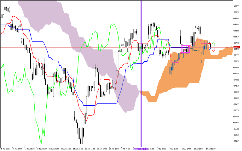
Task: Click the 380.30 price scale label
Action: point(237,61)
